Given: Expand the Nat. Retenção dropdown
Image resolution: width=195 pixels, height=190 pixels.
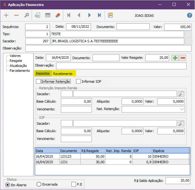Looking at the screenshot, I should coord(182,109).
